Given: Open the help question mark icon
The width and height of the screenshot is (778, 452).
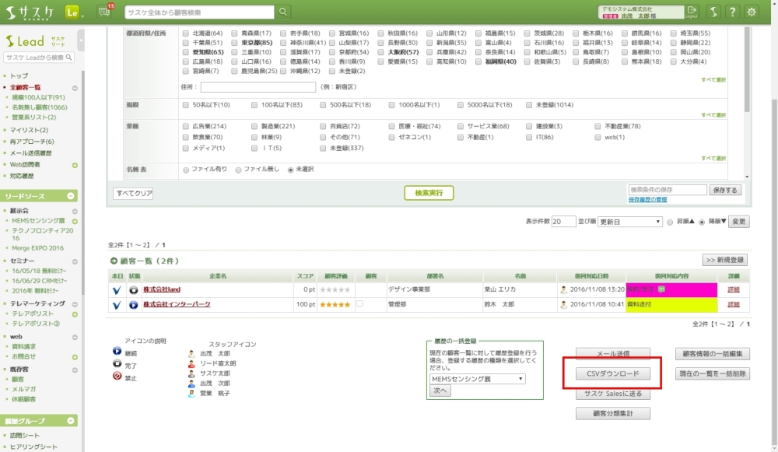Looking at the screenshot, I should [732, 12].
